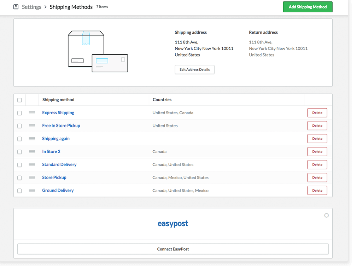Click the Shipping Methods page title
This screenshot has width=362, height=271.
[x=71, y=7]
